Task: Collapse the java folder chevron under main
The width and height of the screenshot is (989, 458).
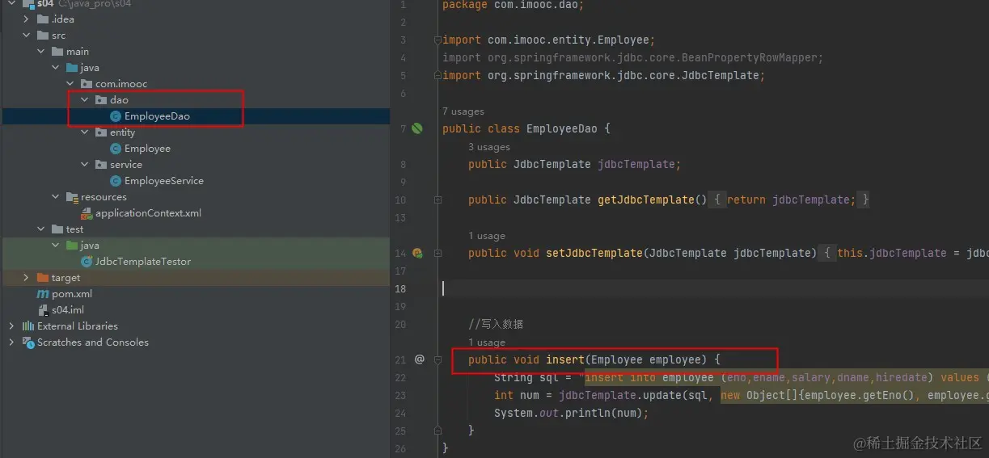Action: click(x=56, y=68)
